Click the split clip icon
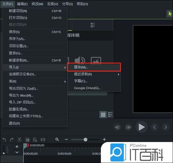This screenshot has height=163, width=173. pyautogui.click(x=43, y=140)
